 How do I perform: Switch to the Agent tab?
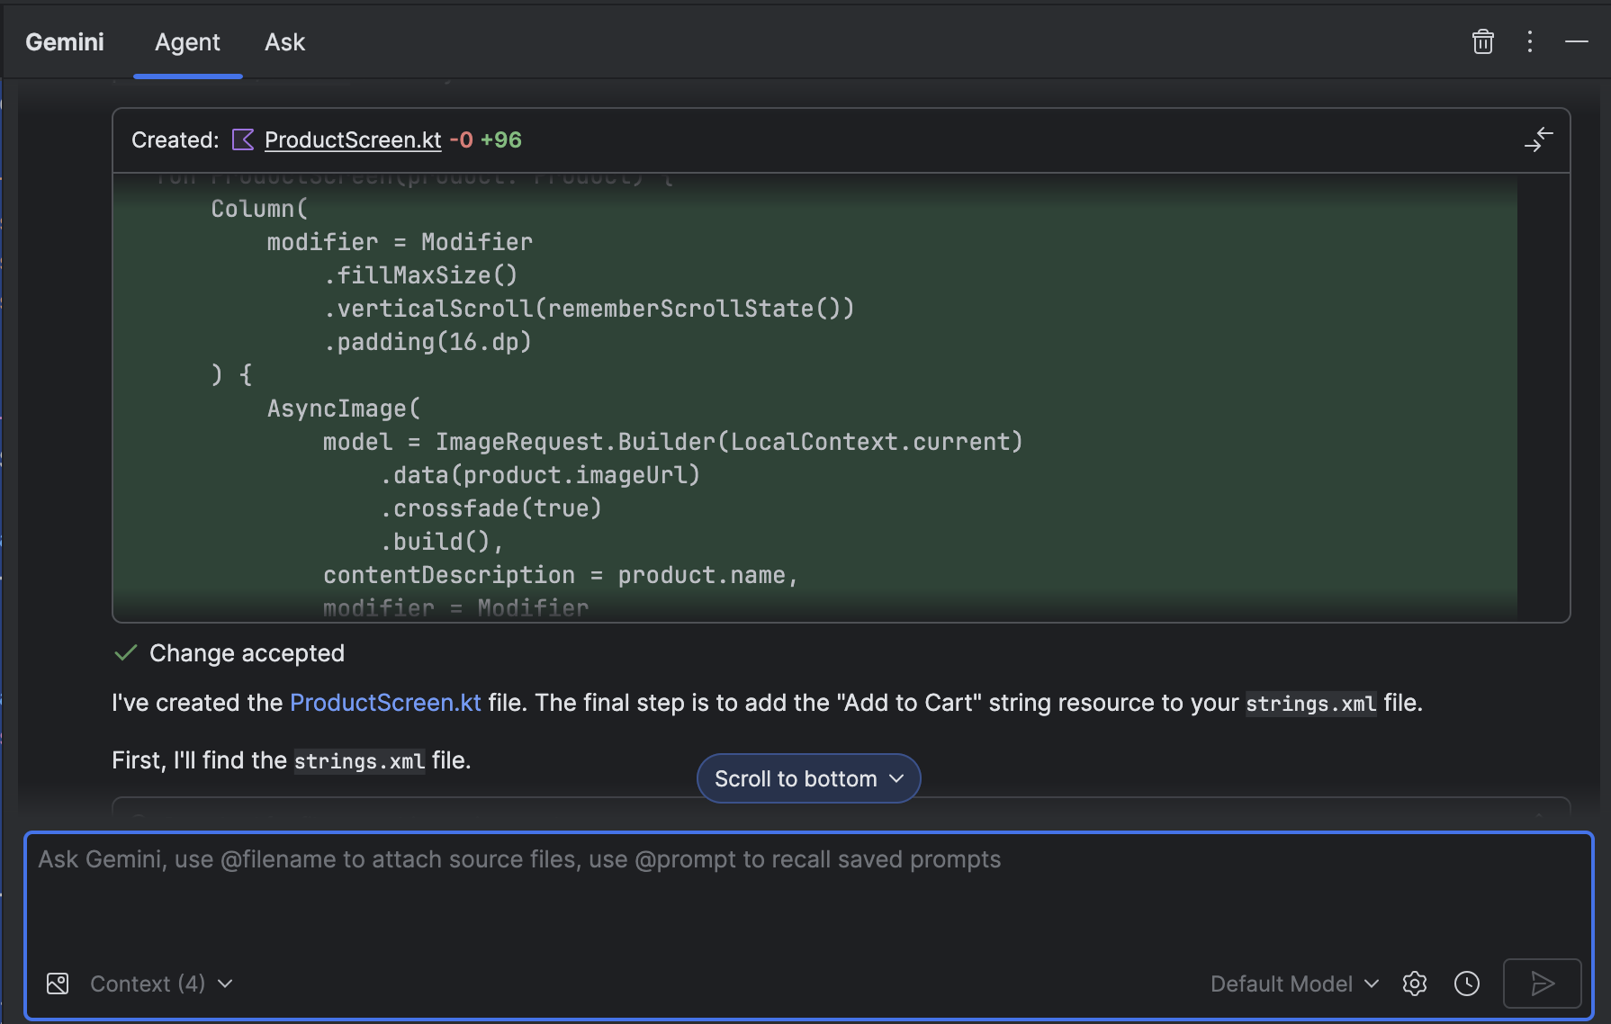(x=187, y=42)
